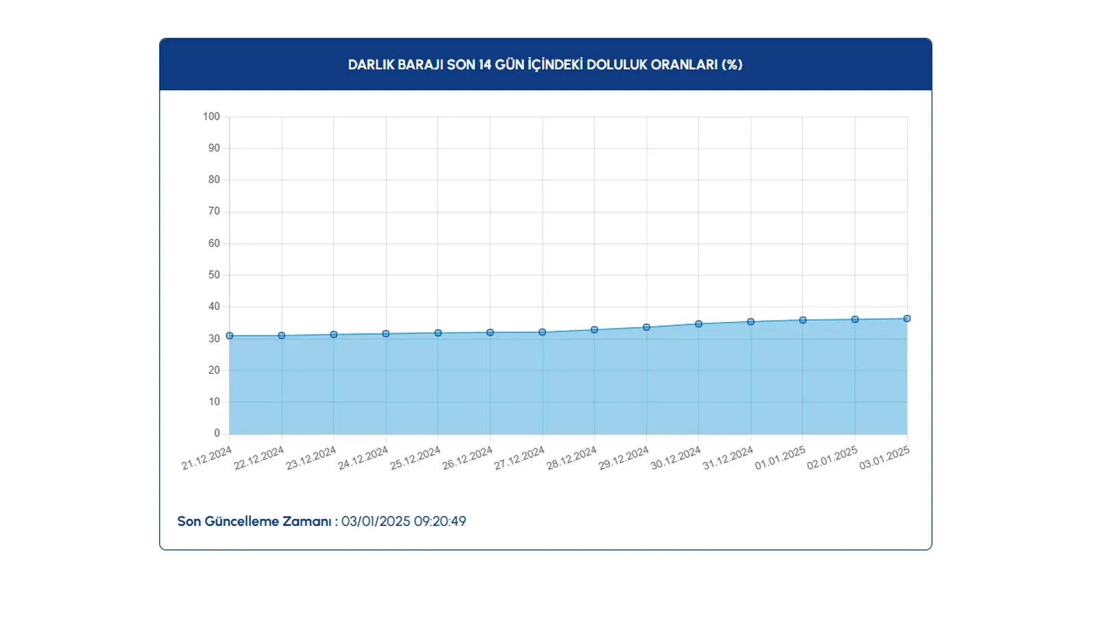Click the x-axis label 26.12.2024

467,458
